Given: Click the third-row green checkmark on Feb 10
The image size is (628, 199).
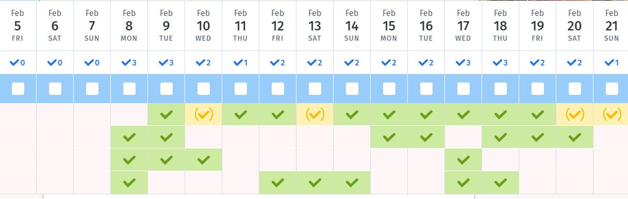Looking at the screenshot, I should pyautogui.click(x=204, y=160).
